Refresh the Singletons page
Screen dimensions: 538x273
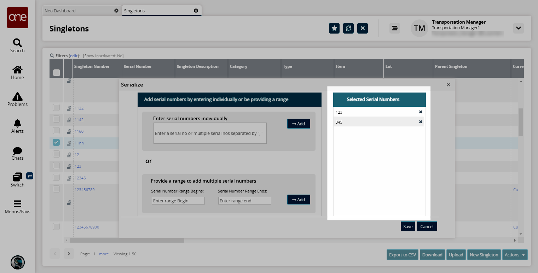[x=348, y=28]
